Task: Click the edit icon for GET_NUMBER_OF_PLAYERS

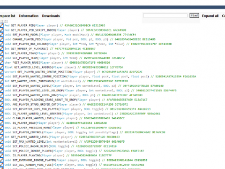Action: coord(1,48)
